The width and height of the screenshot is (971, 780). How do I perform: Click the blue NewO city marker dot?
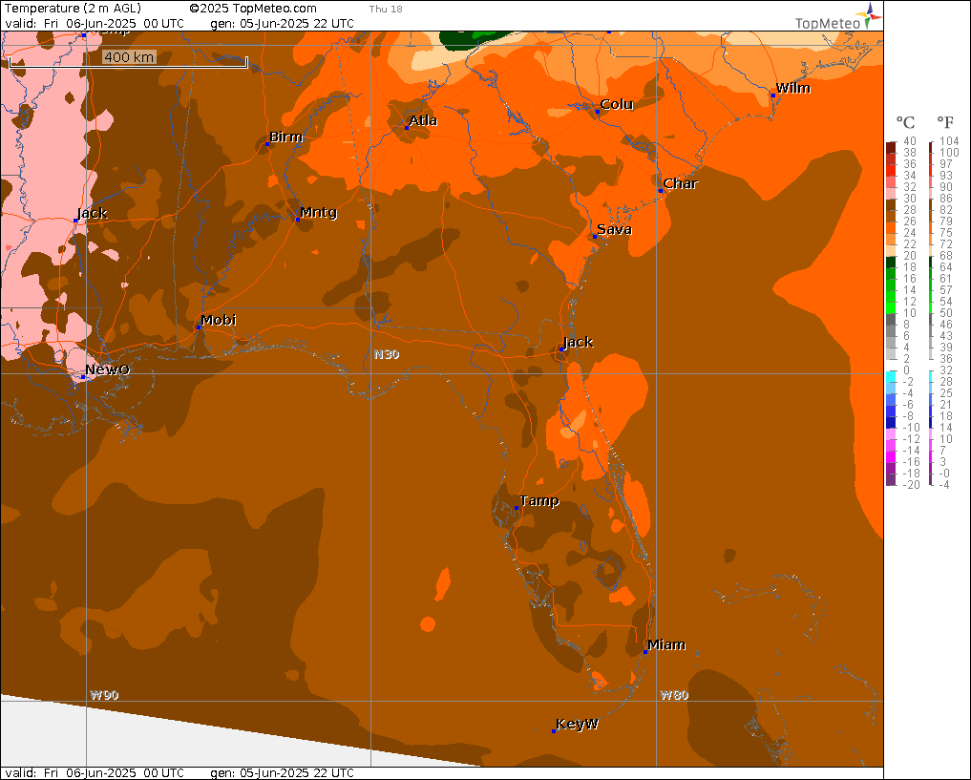(x=82, y=376)
